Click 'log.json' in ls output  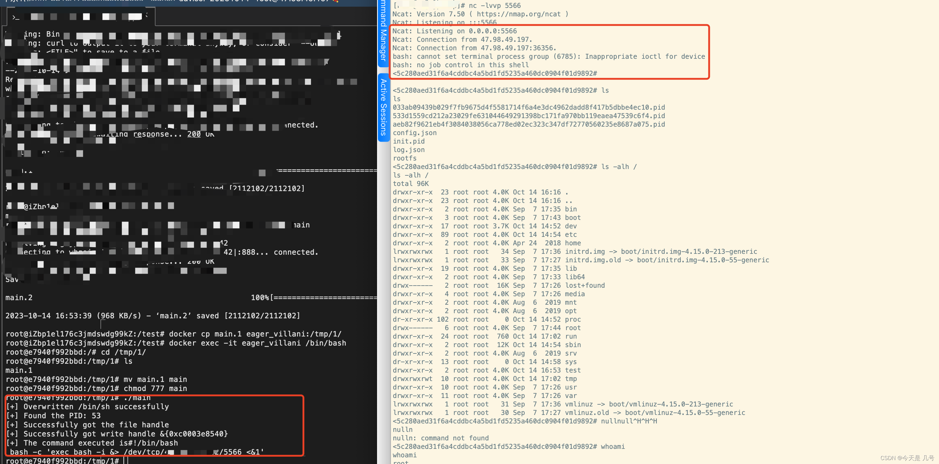coord(409,150)
